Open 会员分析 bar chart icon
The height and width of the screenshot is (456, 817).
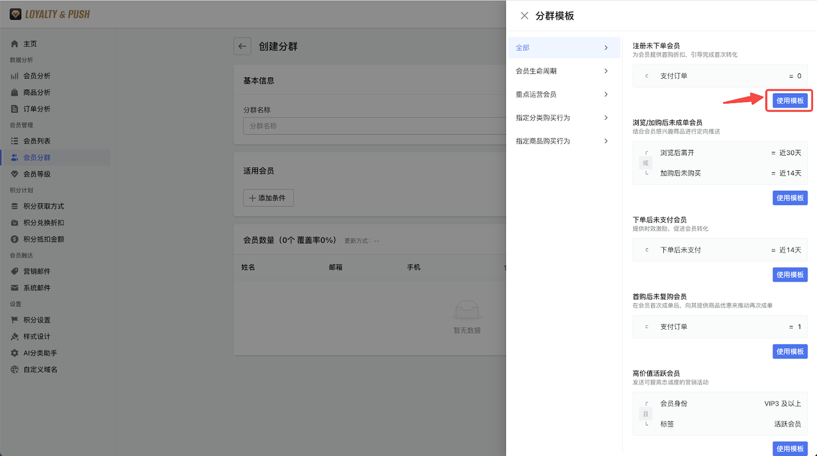click(15, 76)
